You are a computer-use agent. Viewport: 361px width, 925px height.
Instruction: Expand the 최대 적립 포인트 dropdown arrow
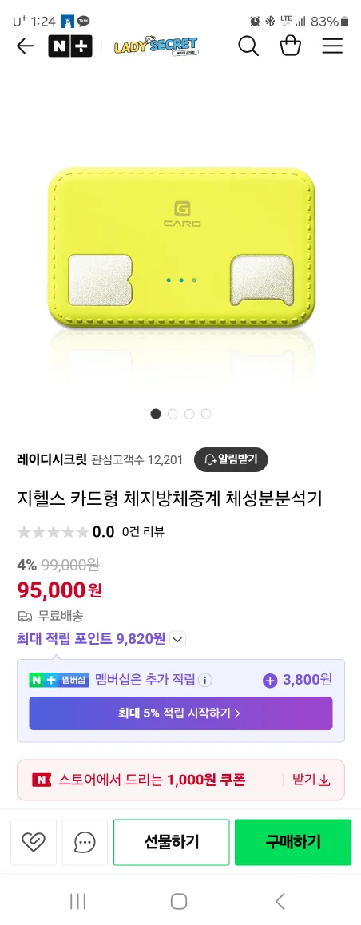tap(178, 639)
